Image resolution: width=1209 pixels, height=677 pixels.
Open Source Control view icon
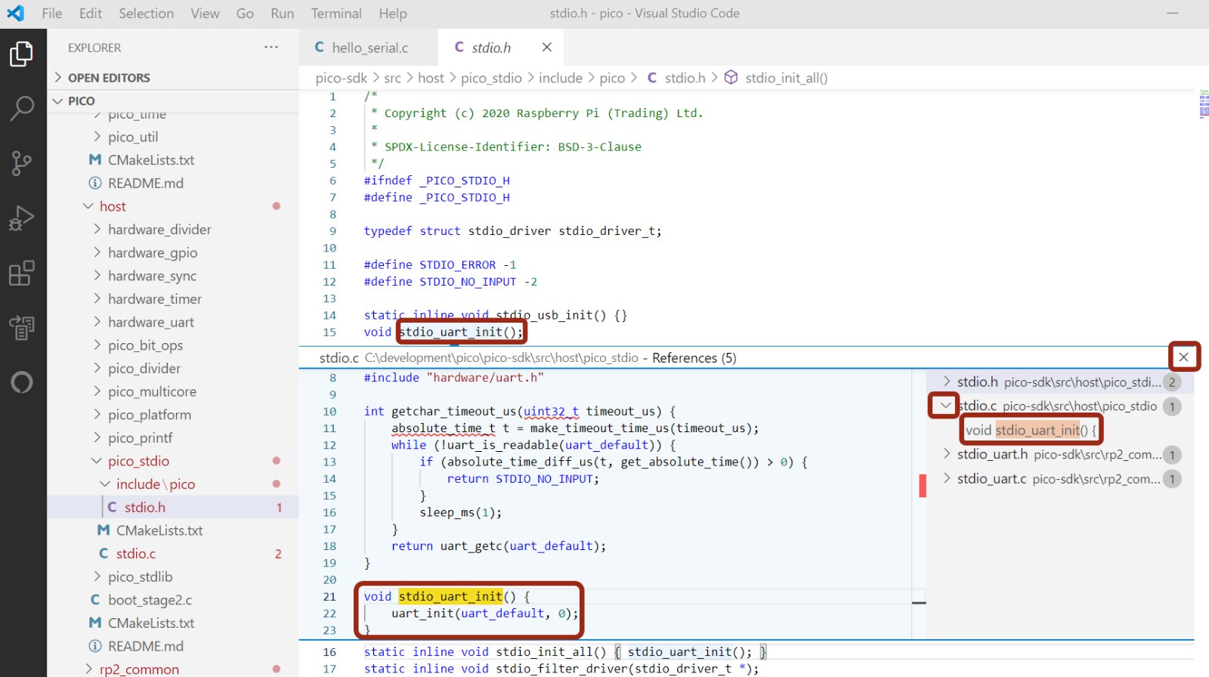pyautogui.click(x=21, y=162)
